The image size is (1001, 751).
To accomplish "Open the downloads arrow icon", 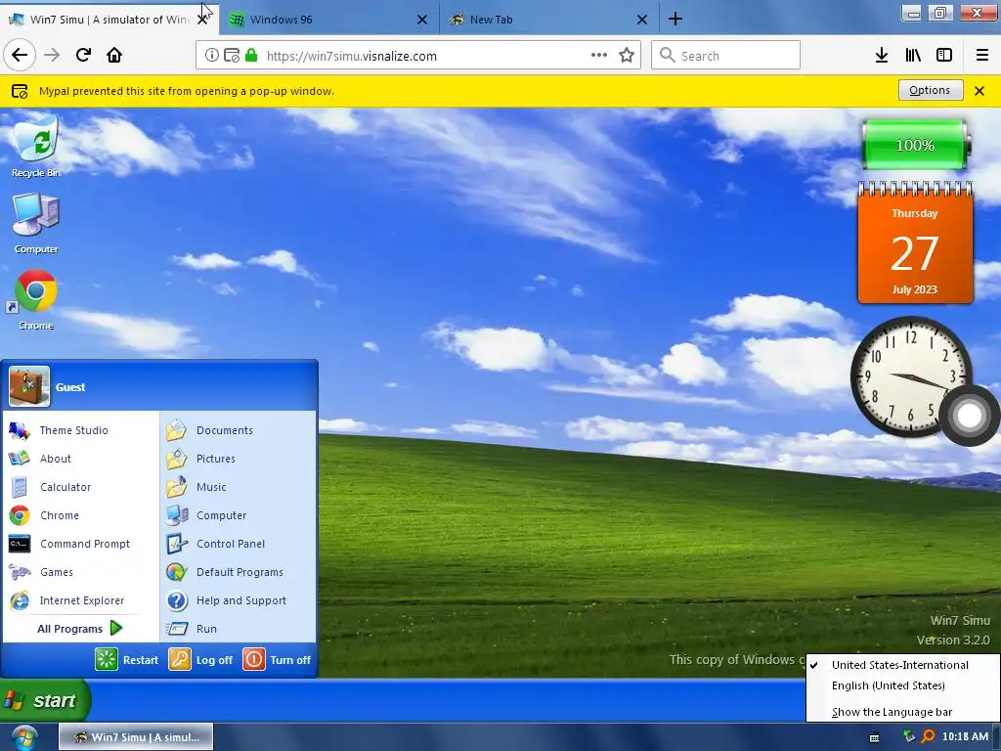I will tap(882, 56).
